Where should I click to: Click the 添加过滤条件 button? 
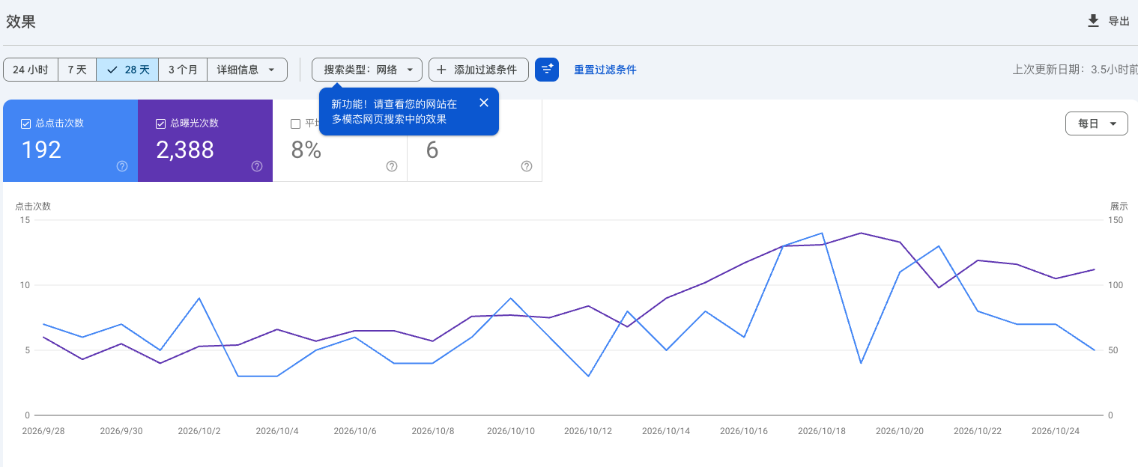coord(479,70)
